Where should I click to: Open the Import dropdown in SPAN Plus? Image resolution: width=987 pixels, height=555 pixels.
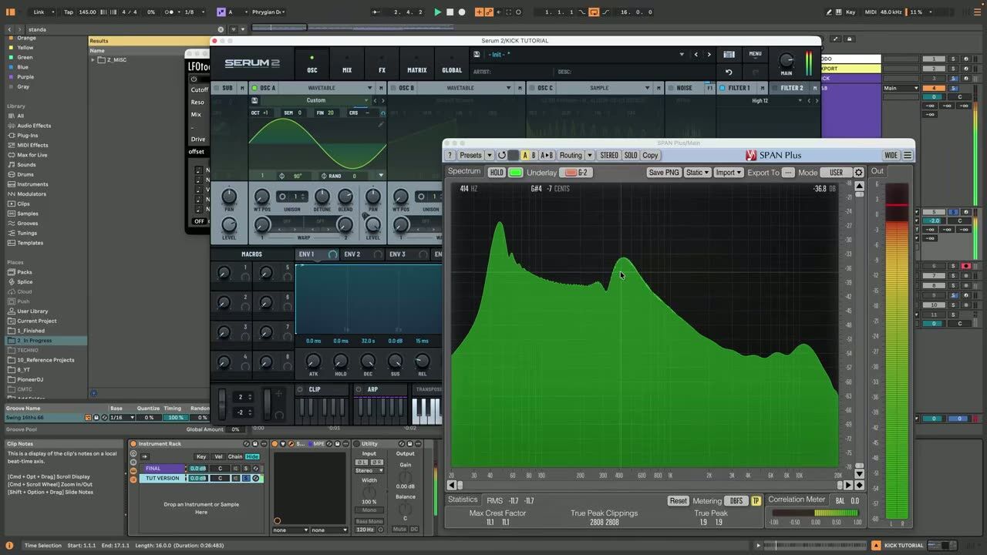coord(728,173)
